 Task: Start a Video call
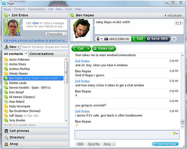click(x=104, y=49)
